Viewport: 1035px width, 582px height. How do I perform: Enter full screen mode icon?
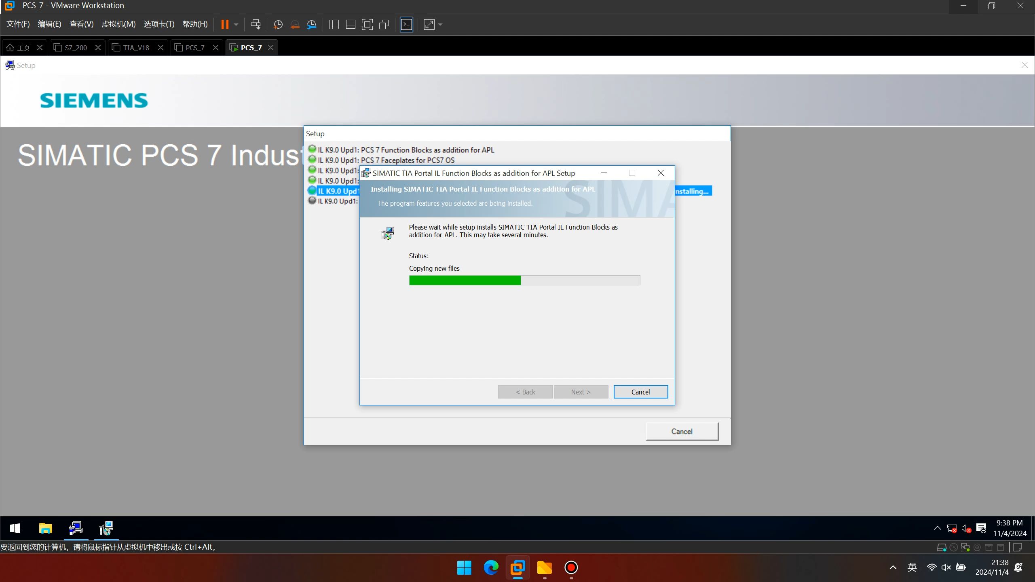367,25
